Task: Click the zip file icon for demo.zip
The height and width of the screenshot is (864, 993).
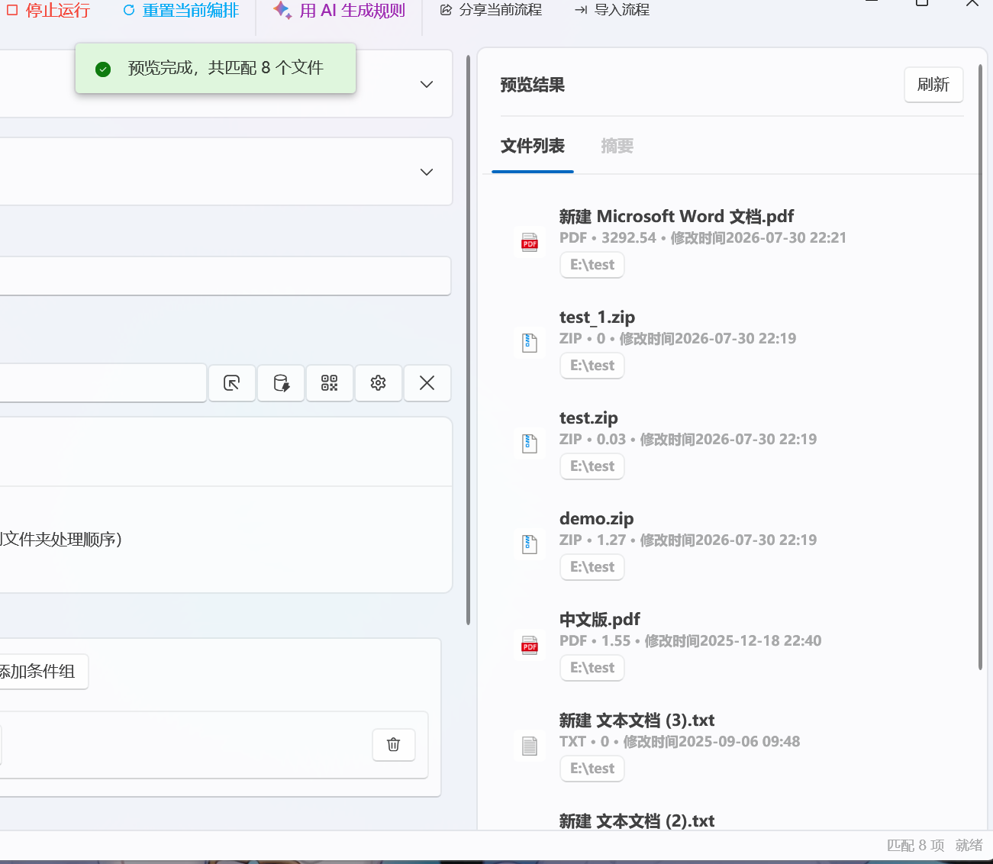Action: [530, 544]
